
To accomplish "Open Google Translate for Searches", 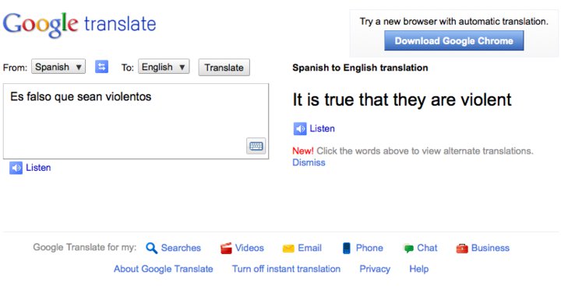I will pos(174,248).
